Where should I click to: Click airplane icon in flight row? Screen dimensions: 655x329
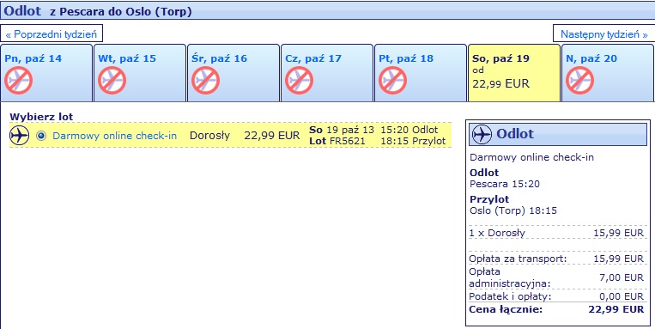[x=19, y=136]
